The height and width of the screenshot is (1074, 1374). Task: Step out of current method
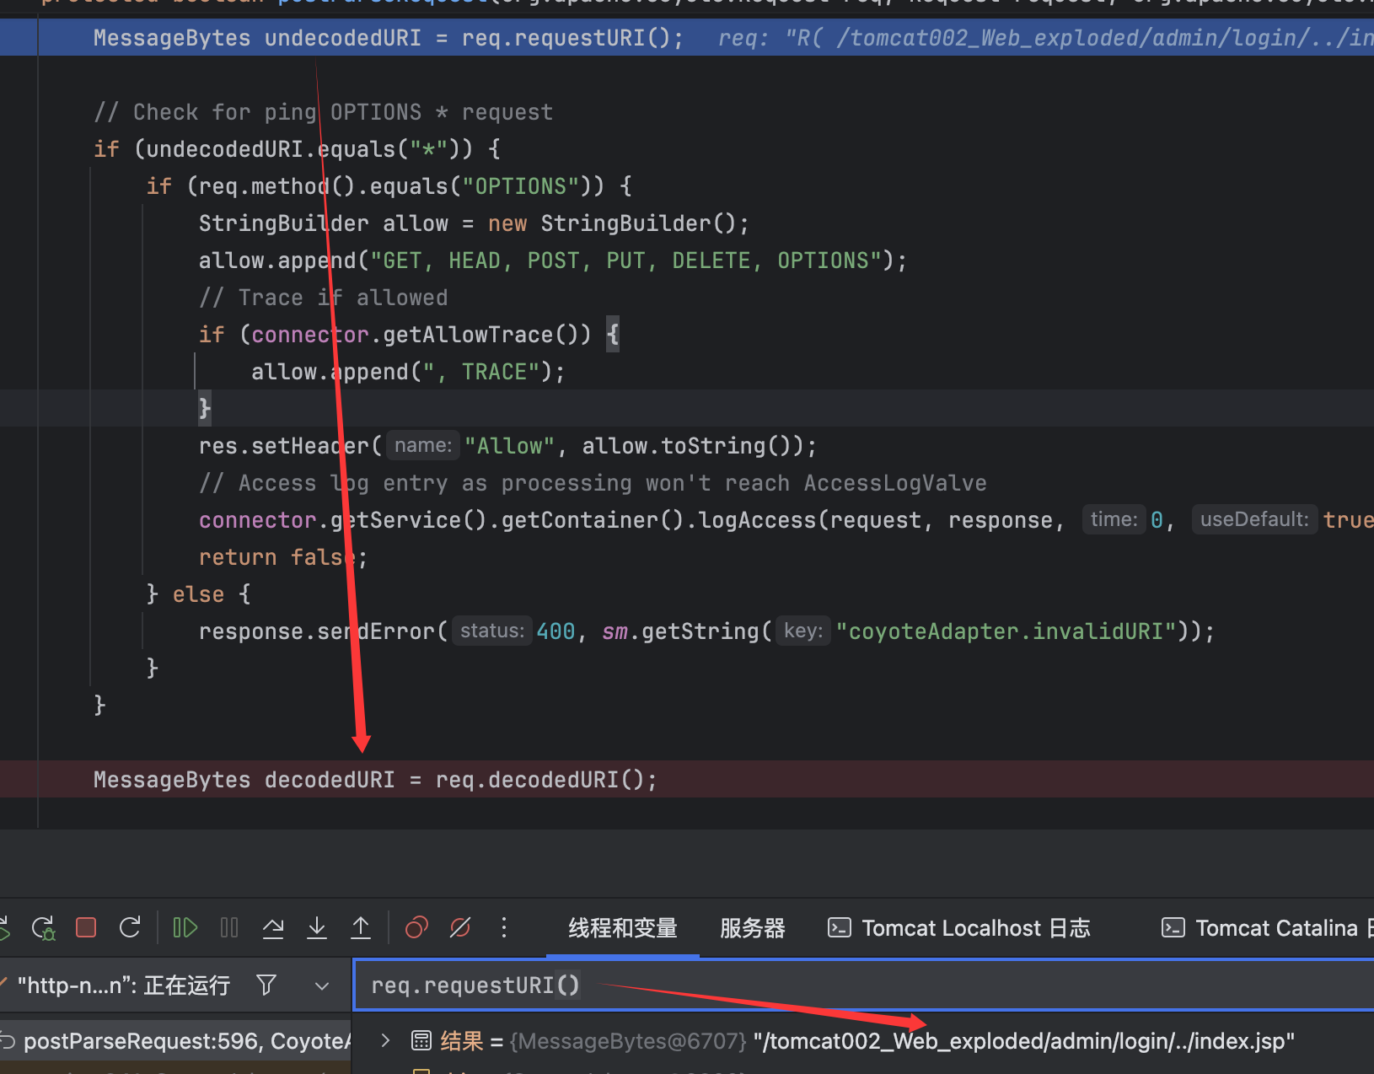[361, 928]
